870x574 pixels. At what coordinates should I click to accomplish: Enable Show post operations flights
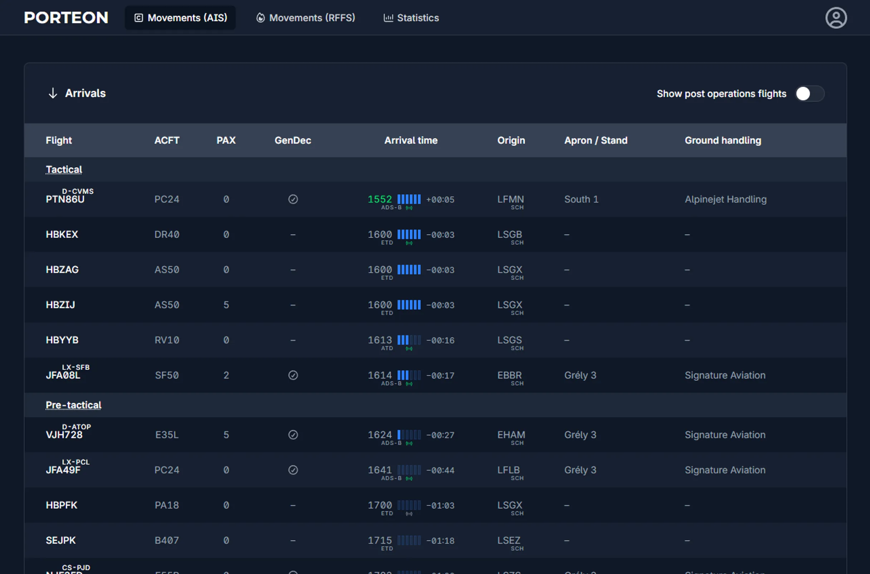coord(810,94)
